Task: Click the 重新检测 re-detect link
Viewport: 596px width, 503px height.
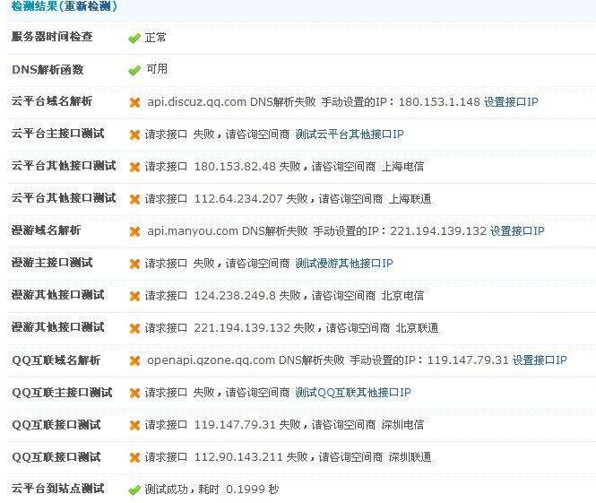Action: (x=87, y=6)
